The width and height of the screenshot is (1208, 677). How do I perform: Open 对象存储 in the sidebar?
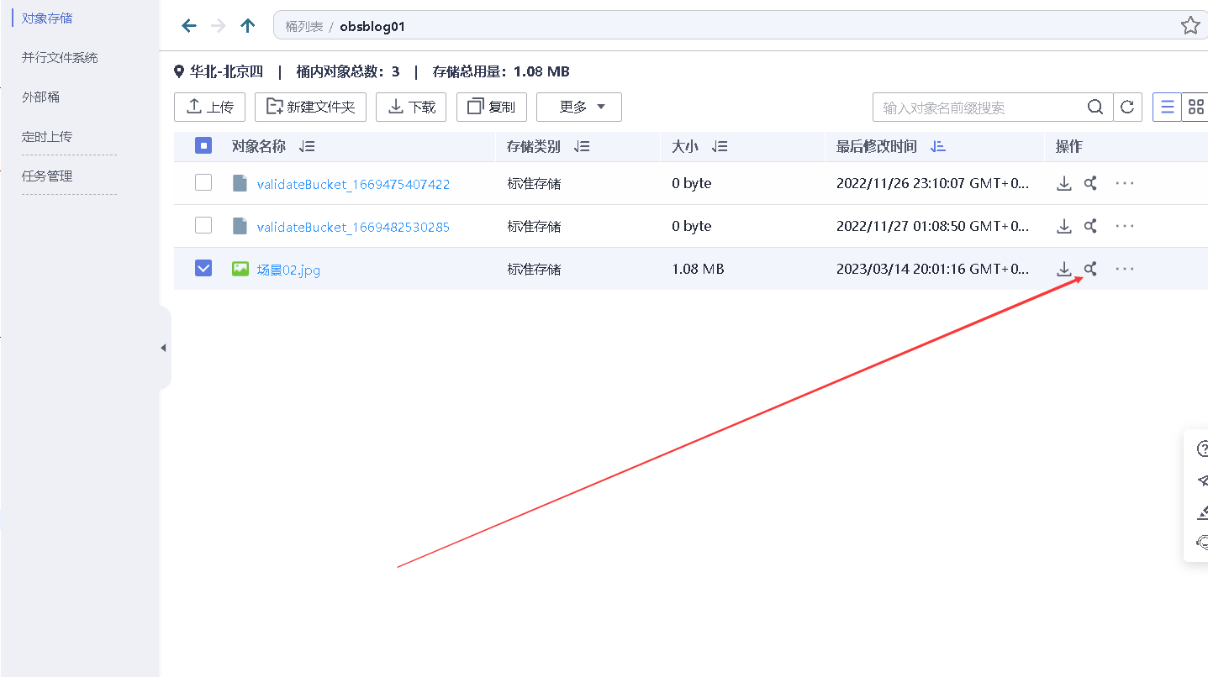click(x=47, y=18)
